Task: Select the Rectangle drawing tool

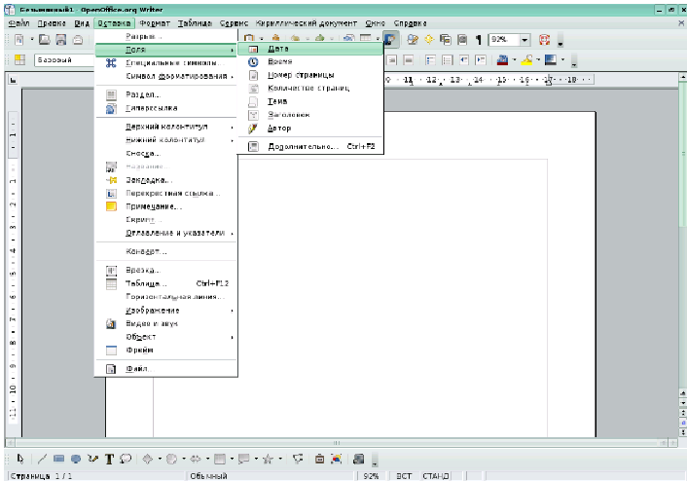Action: pos(58,459)
